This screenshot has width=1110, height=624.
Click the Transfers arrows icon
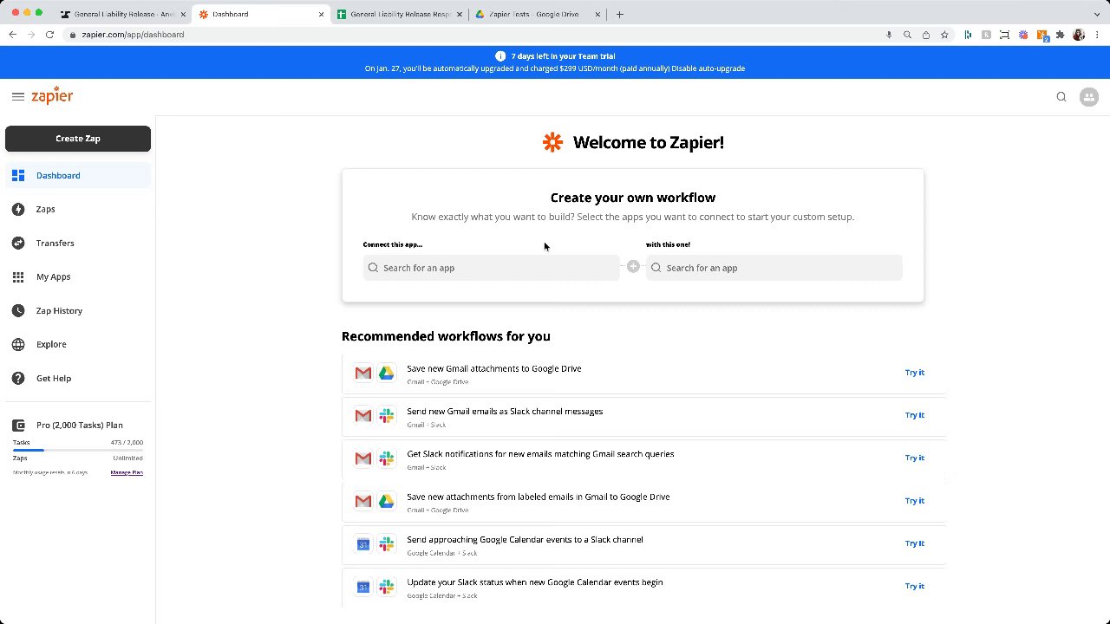18,243
